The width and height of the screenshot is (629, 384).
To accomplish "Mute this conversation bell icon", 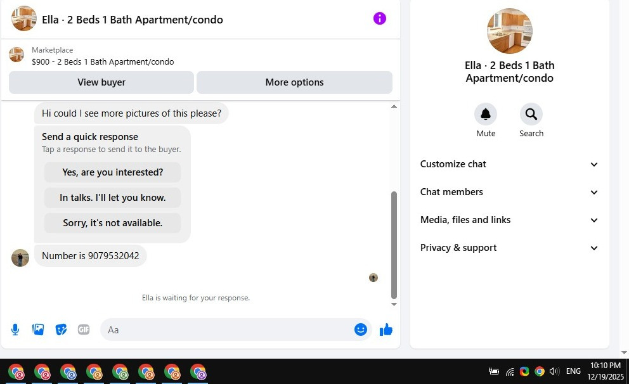I will click(486, 114).
